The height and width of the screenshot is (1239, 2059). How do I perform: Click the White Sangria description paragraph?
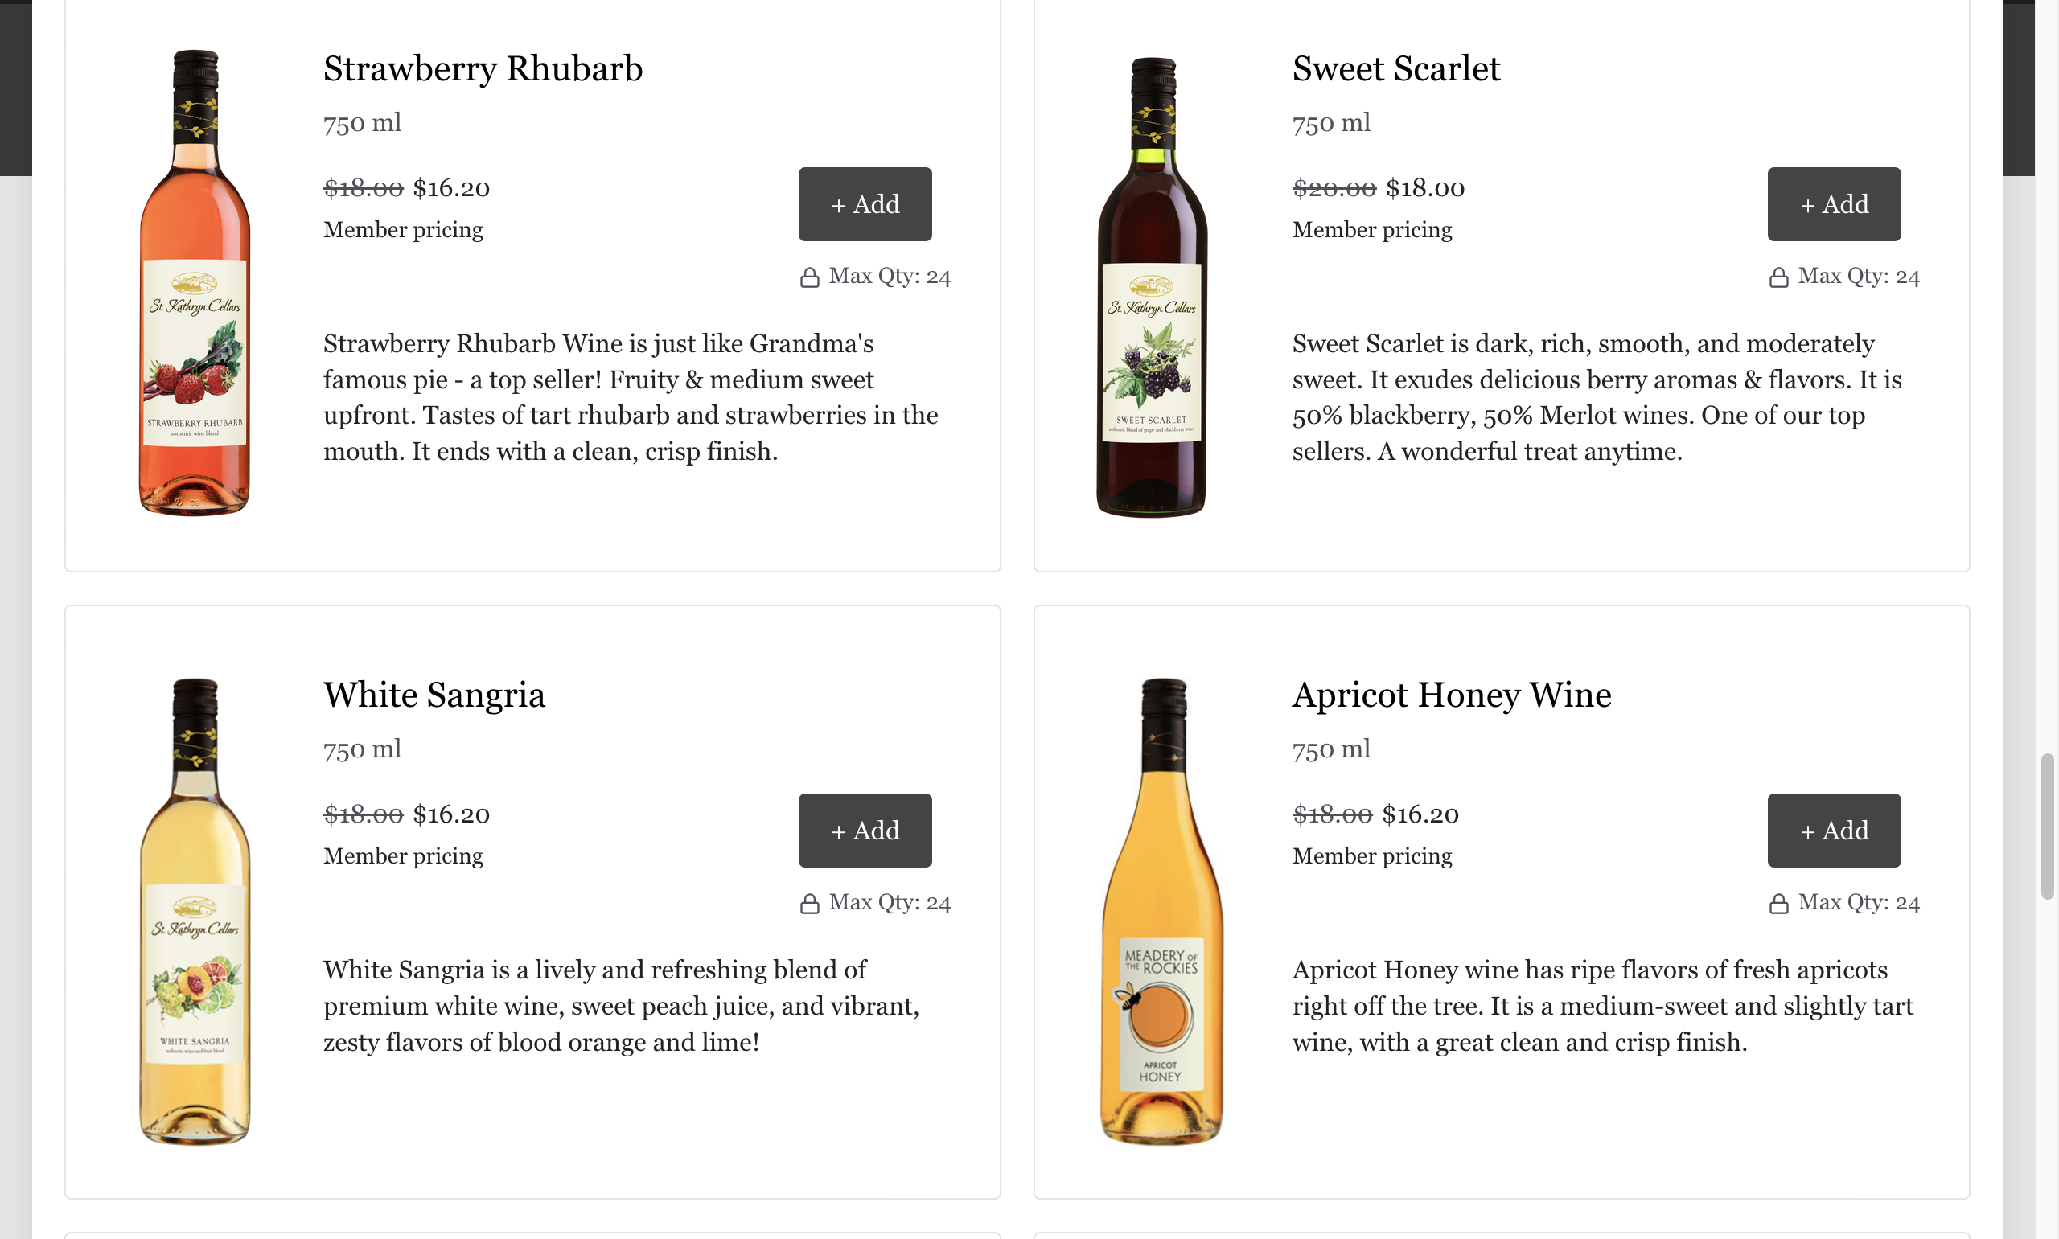click(x=620, y=1005)
